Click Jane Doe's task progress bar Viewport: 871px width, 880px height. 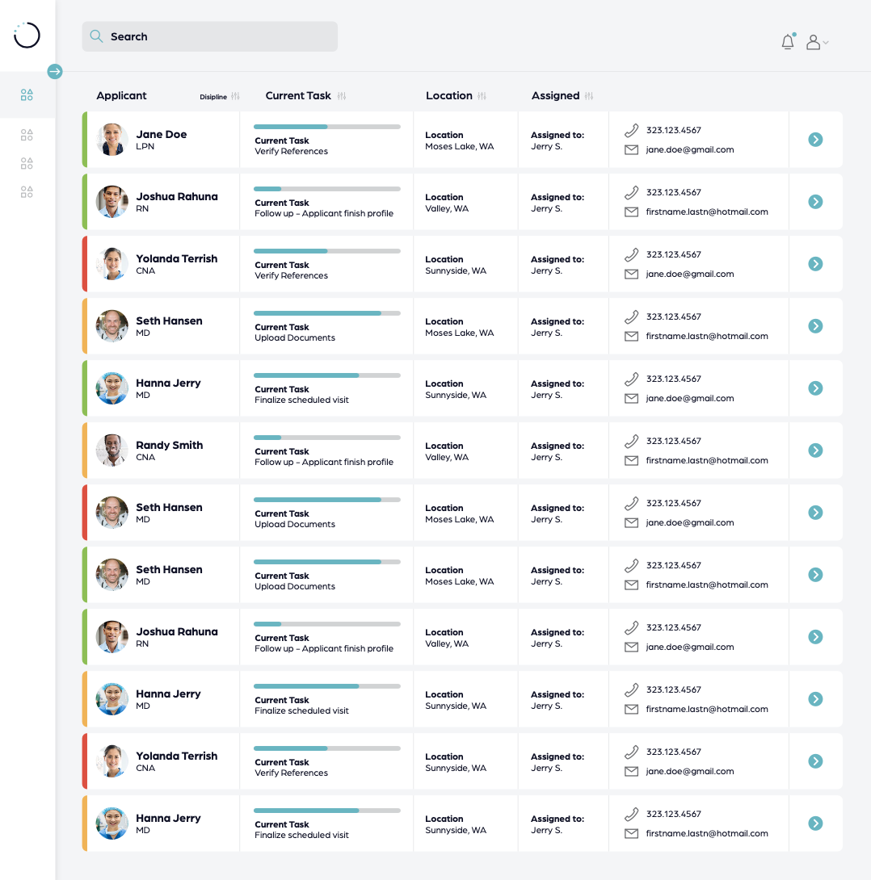point(327,127)
